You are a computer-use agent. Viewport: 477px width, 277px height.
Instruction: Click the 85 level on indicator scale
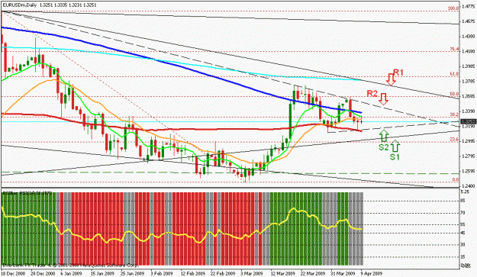[463, 201]
